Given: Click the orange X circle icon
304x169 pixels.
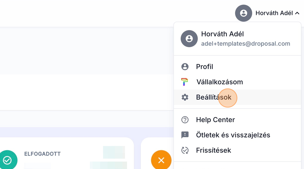Looking at the screenshot, I should (161, 160).
